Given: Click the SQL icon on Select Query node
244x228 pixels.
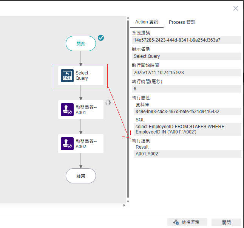Looking at the screenshot, I should [67, 76].
